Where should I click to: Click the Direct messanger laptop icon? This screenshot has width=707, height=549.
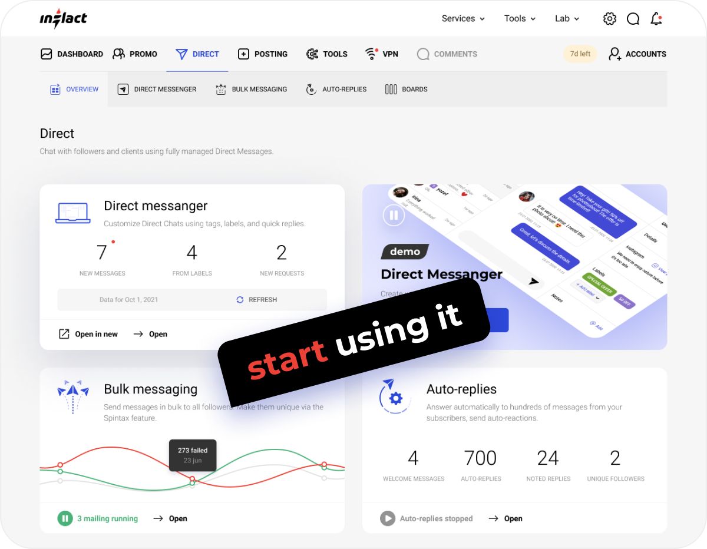coord(72,213)
